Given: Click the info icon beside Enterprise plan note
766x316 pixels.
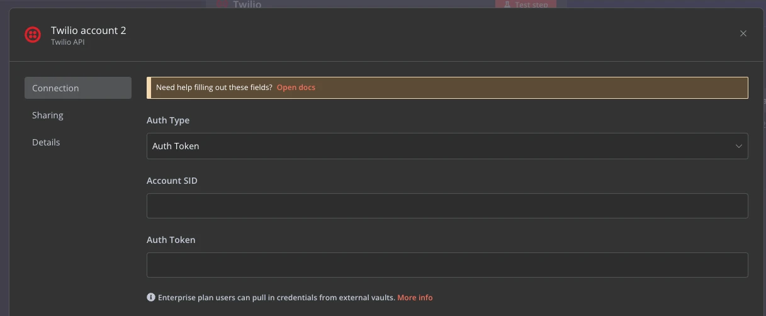Looking at the screenshot, I should 151,297.
